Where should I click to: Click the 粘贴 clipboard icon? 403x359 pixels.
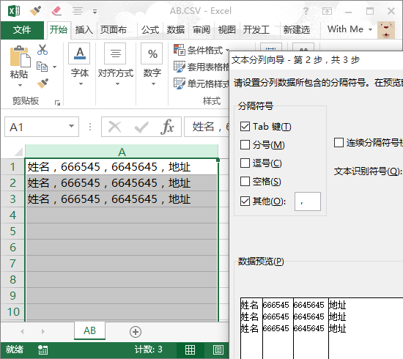click(20, 56)
